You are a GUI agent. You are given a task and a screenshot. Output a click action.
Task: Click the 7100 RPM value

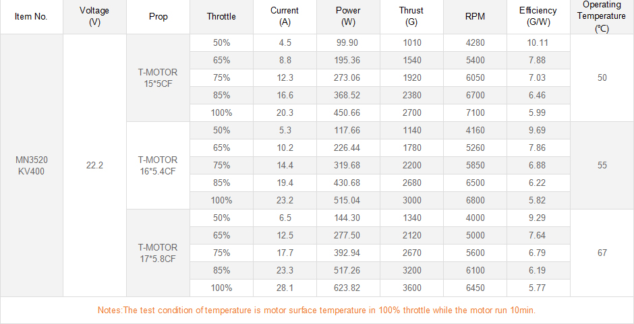coord(475,112)
